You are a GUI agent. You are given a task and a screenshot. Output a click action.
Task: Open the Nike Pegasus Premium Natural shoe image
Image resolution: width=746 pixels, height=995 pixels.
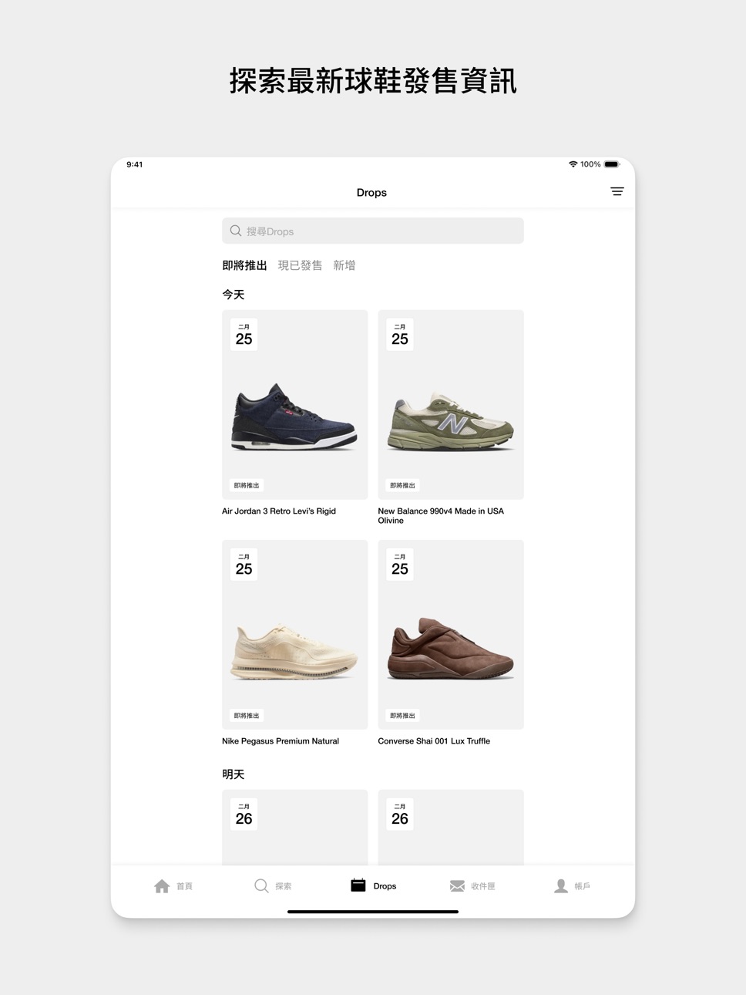coord(294,653)
